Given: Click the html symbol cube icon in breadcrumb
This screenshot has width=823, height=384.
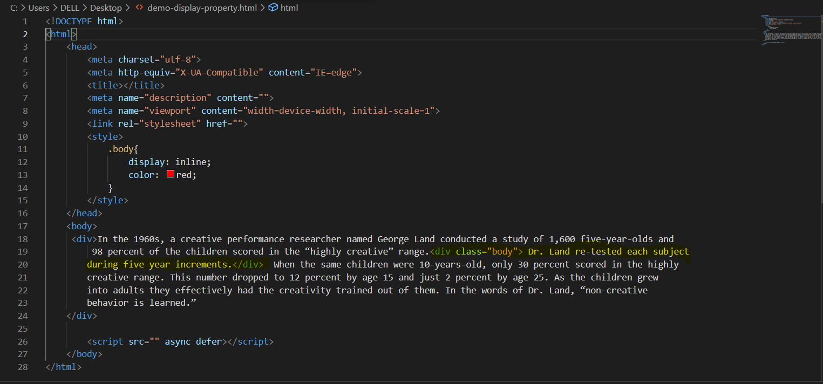Looking at the screenshot, I should coord(273,8).
